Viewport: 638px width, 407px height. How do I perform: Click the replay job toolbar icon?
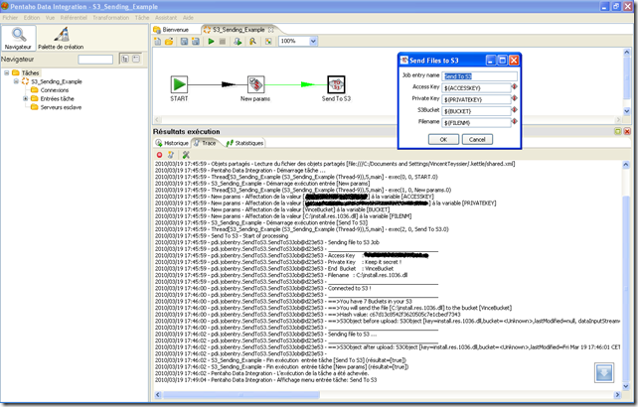pos(238,41)
